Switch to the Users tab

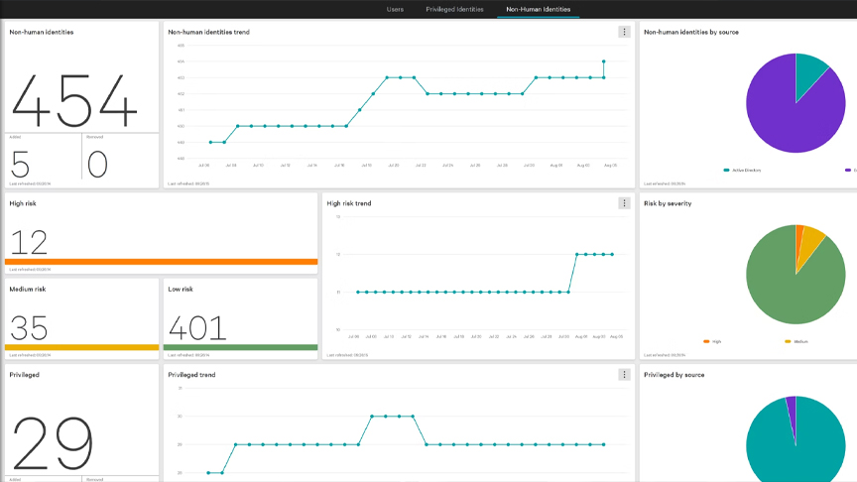coord(395,9)
